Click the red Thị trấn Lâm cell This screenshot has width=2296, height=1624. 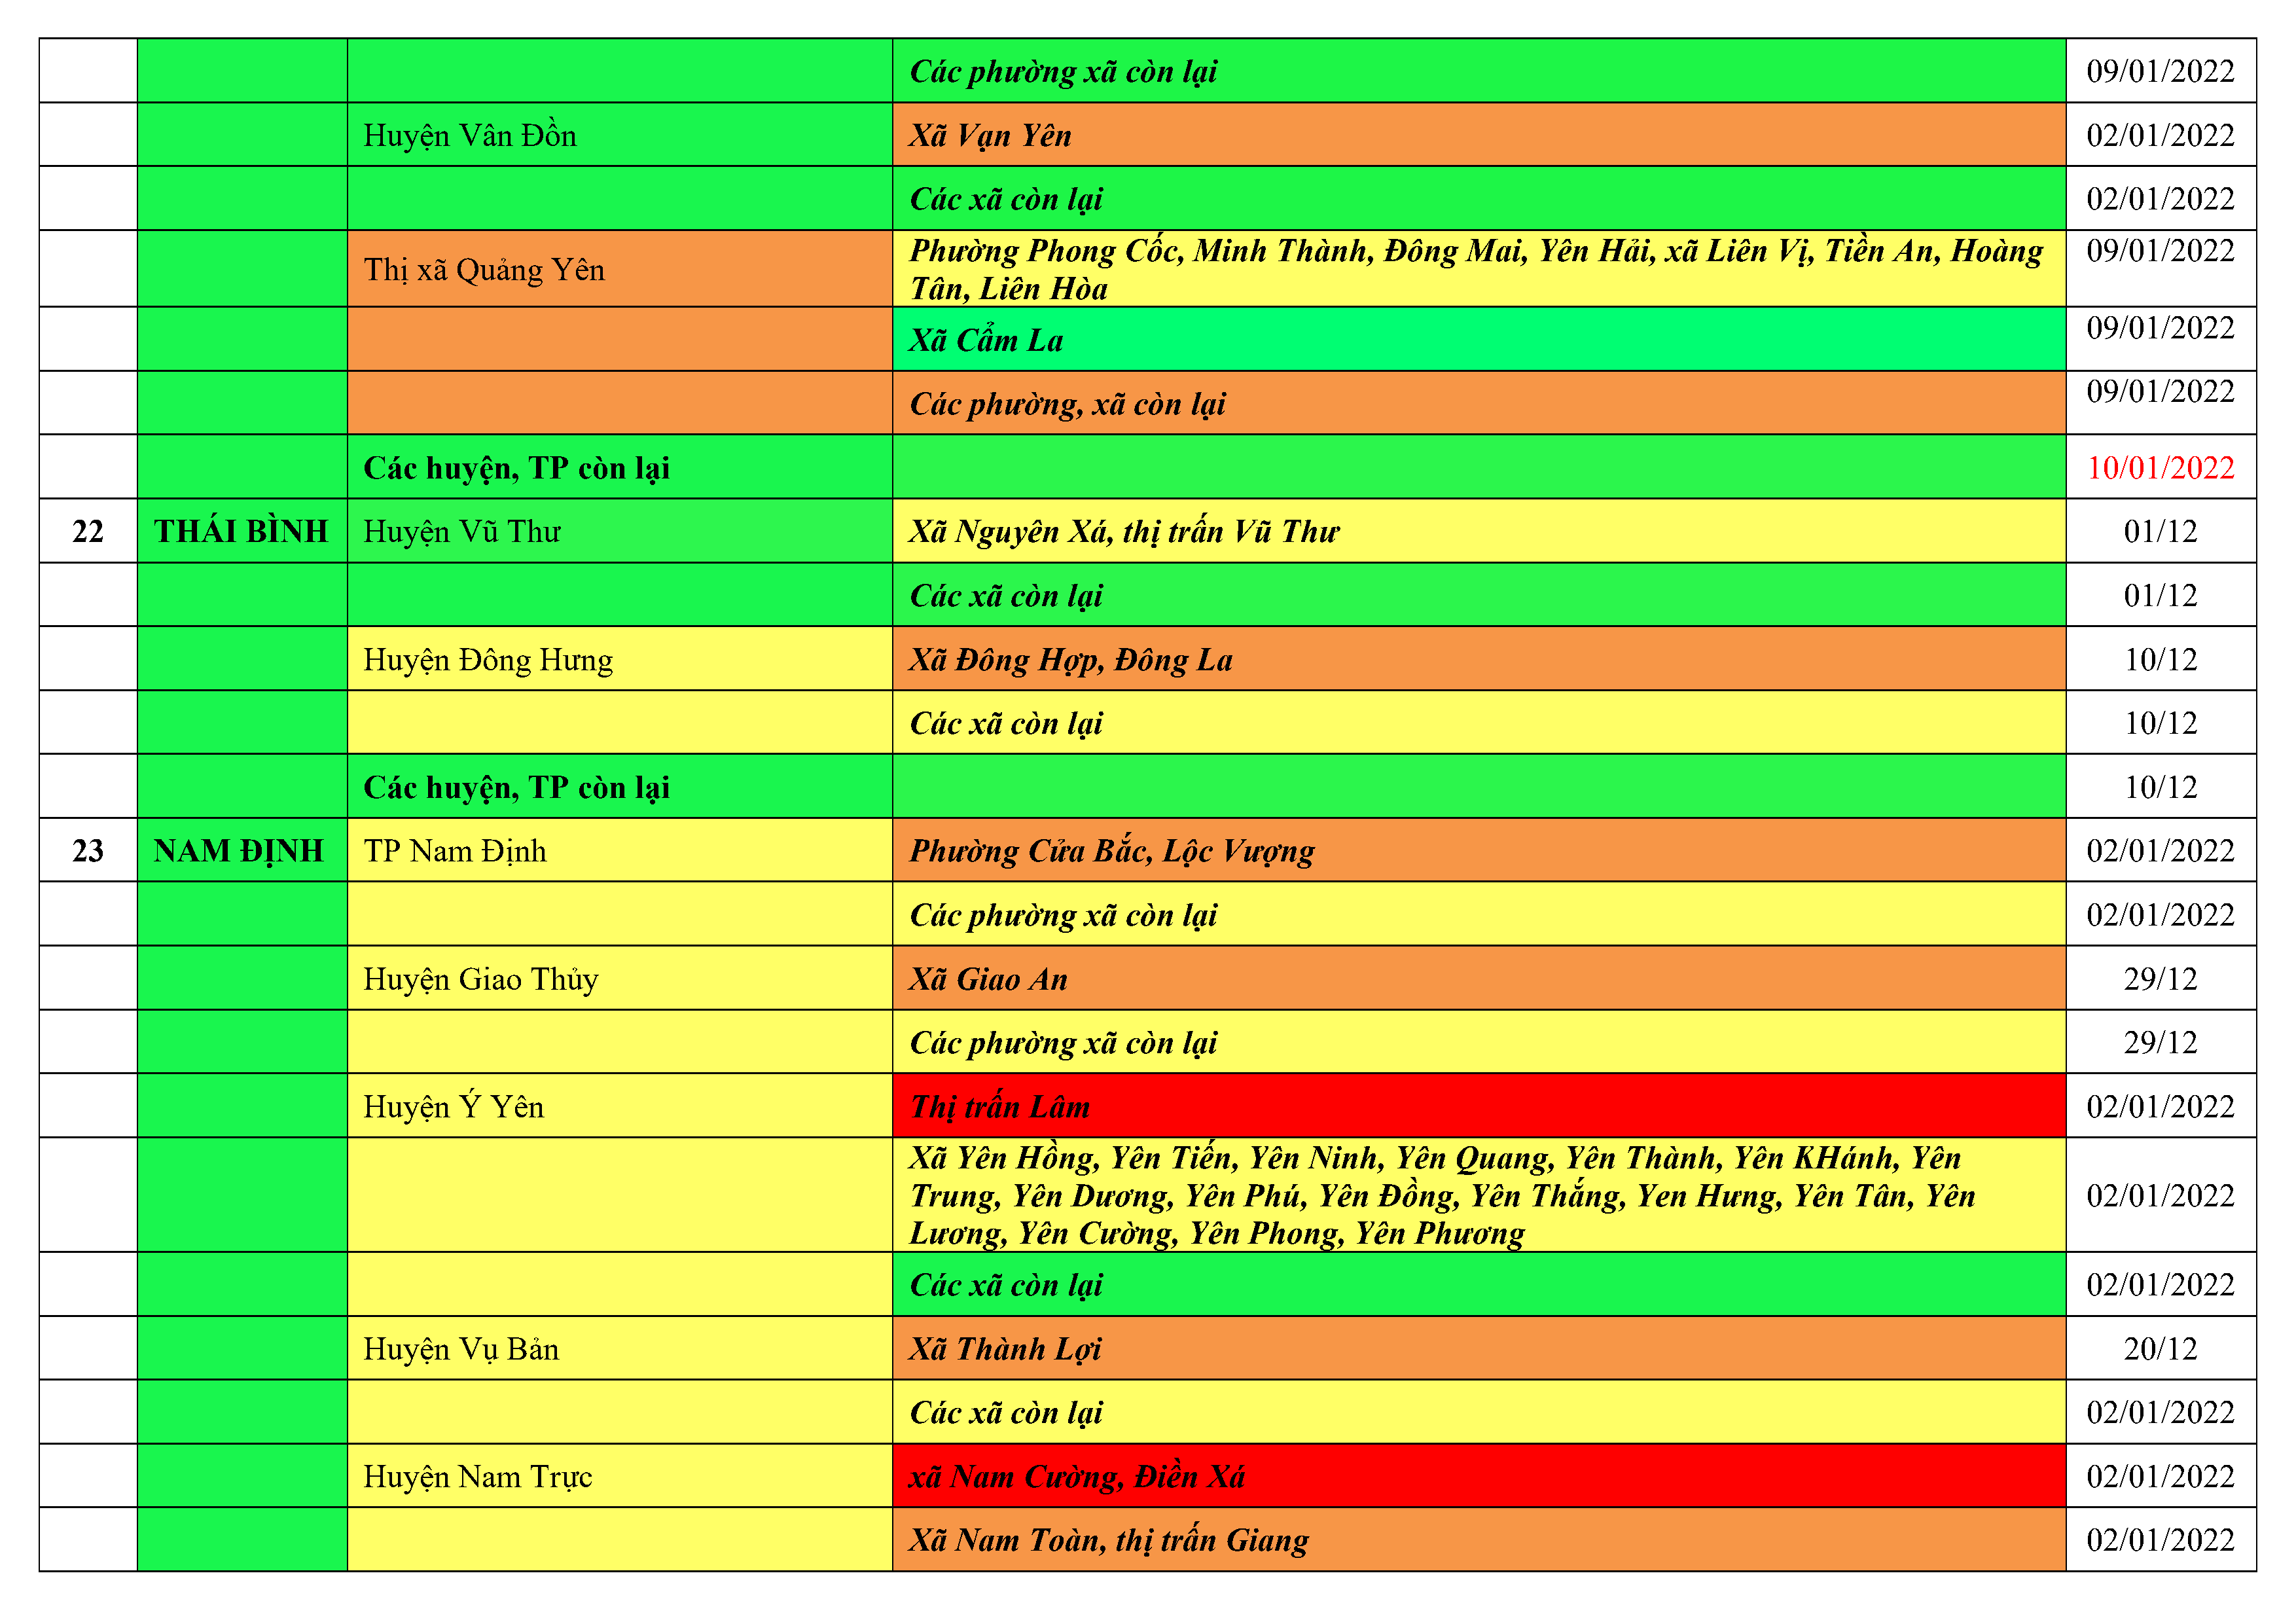tap(1000, 1106)
